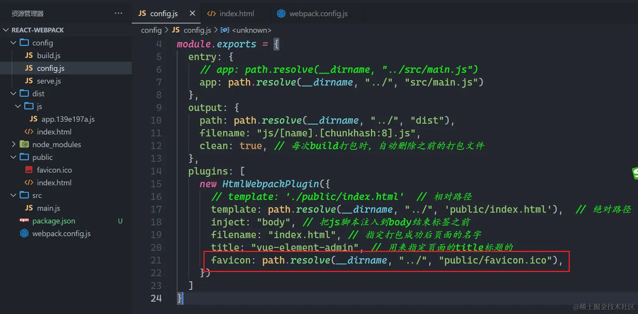This screenshot has width=638, height=314.
Task: Click the config folder icon
Action: click(x=24, y=42)
